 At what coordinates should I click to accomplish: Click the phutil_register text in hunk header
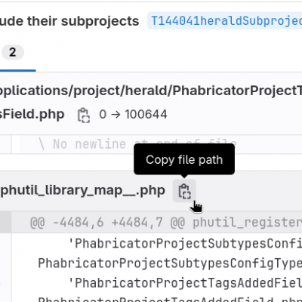247,223
